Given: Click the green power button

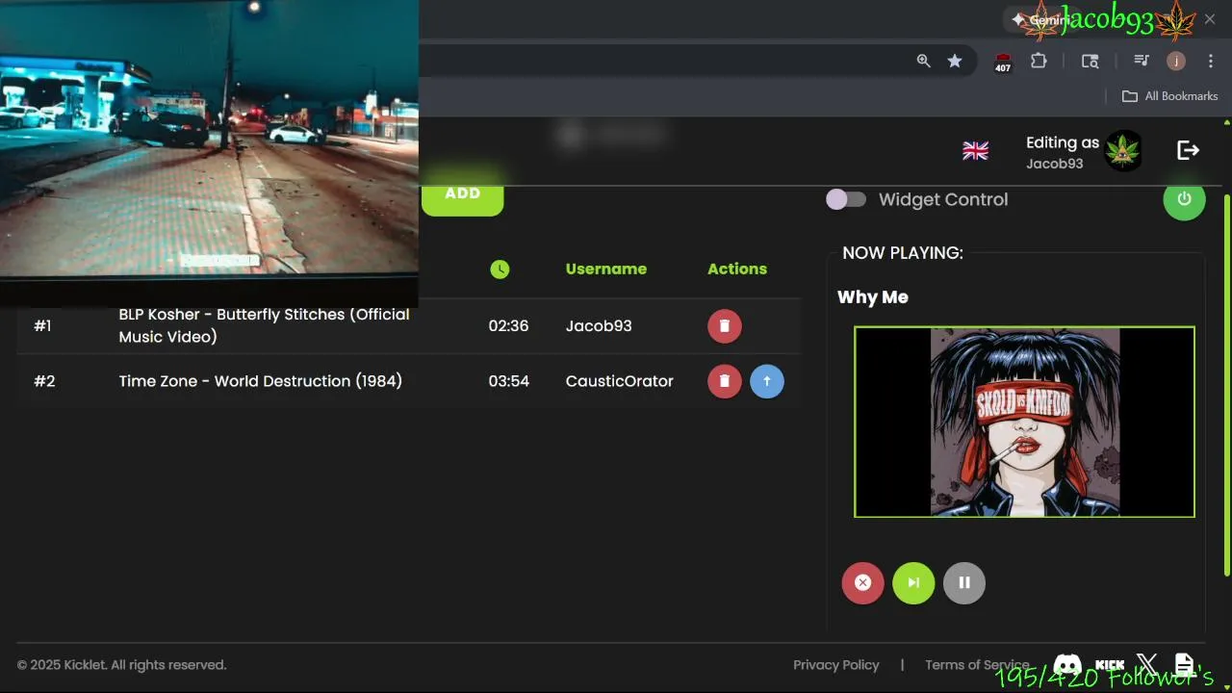Looking at the screenshot, I should (1184, 199).
